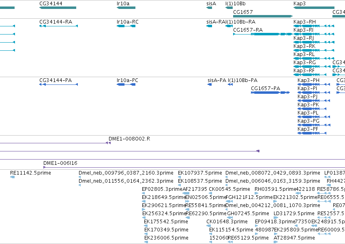Screen dimensions: 345x244
Task: Select the Dmel_neb_009796_0387_2160.3prime EST
Action: [79, 177]
